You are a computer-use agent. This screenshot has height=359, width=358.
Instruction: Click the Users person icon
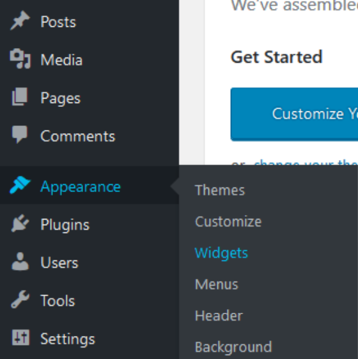[x=20, y=261]
